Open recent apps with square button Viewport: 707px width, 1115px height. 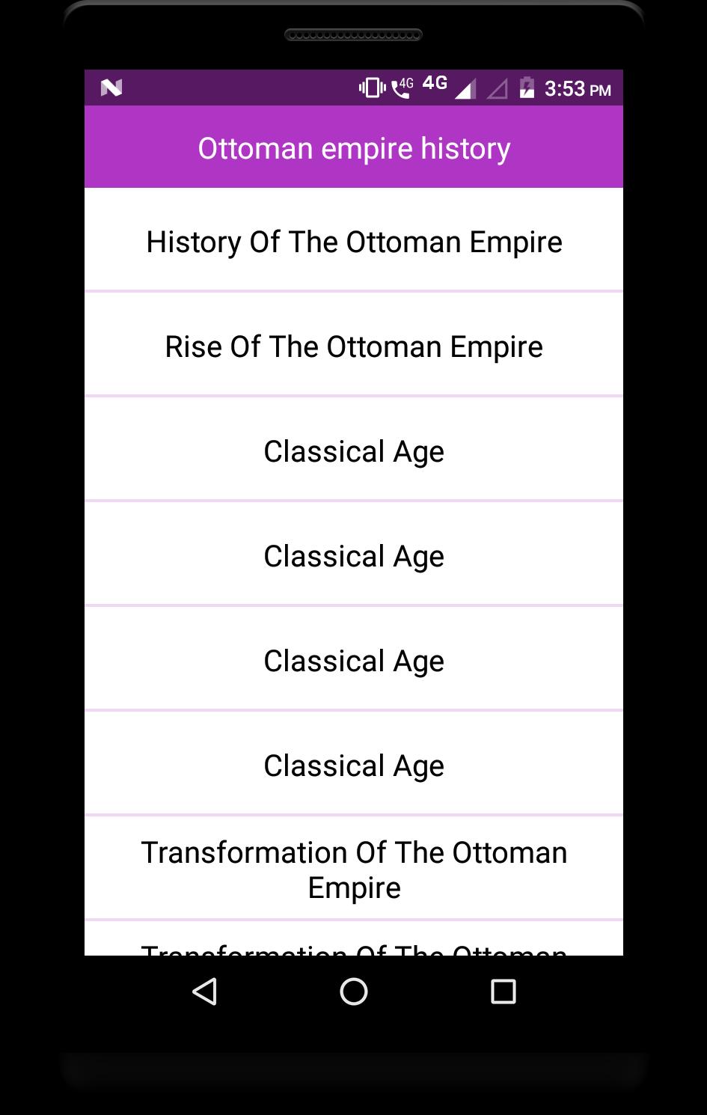(x=503, y=992)
